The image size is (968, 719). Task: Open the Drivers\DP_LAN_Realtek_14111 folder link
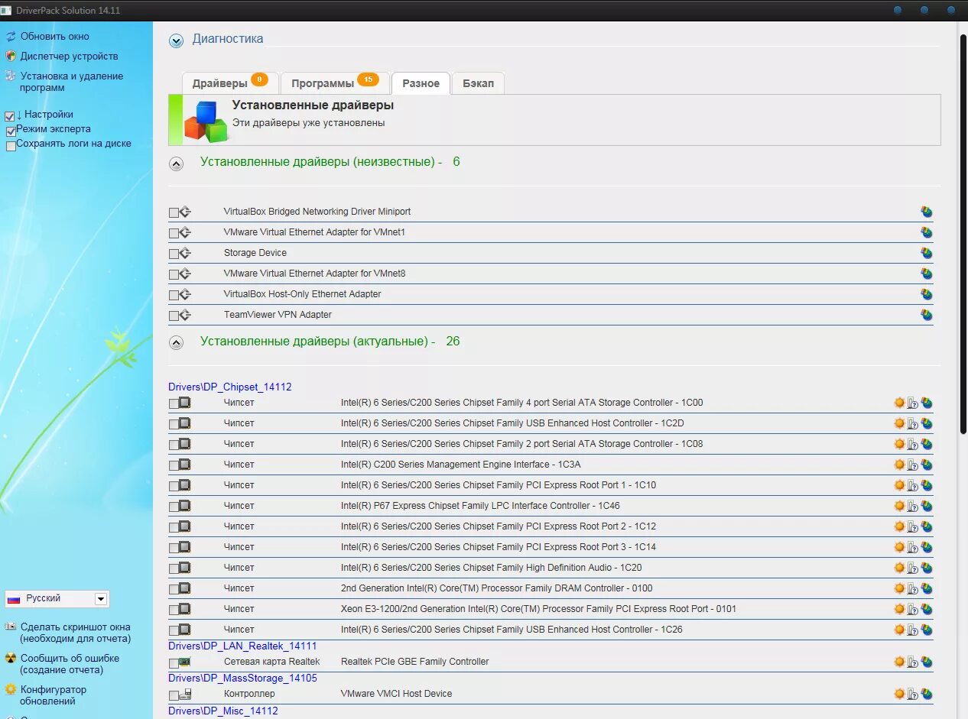(x=242, y=646)
